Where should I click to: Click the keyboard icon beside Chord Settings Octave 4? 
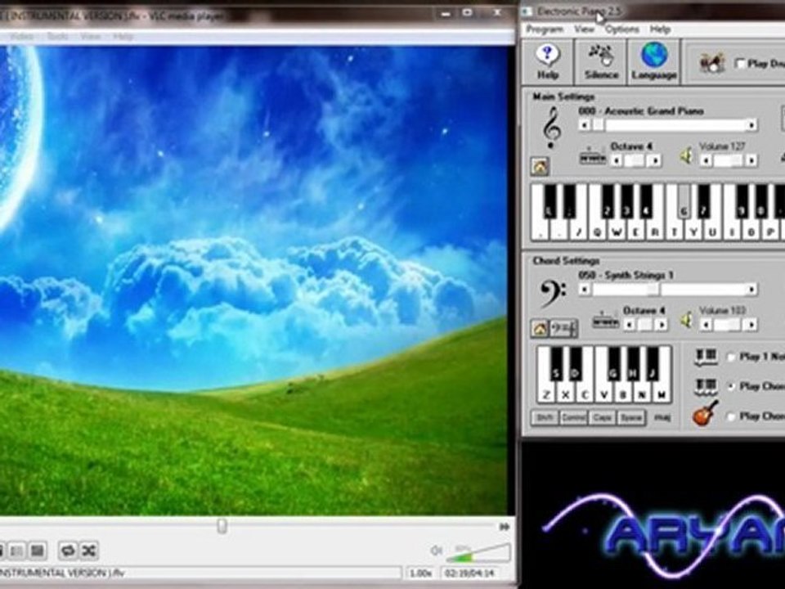605,320
